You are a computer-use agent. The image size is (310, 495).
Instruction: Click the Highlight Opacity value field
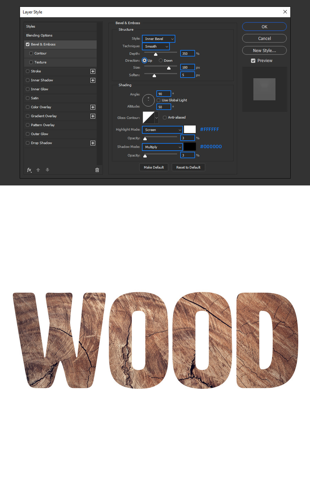(187, 138)
